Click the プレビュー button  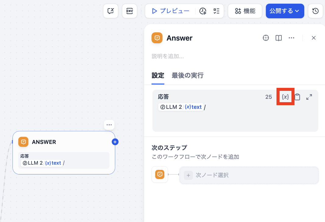pyautogui.click(x=170, y=11)
